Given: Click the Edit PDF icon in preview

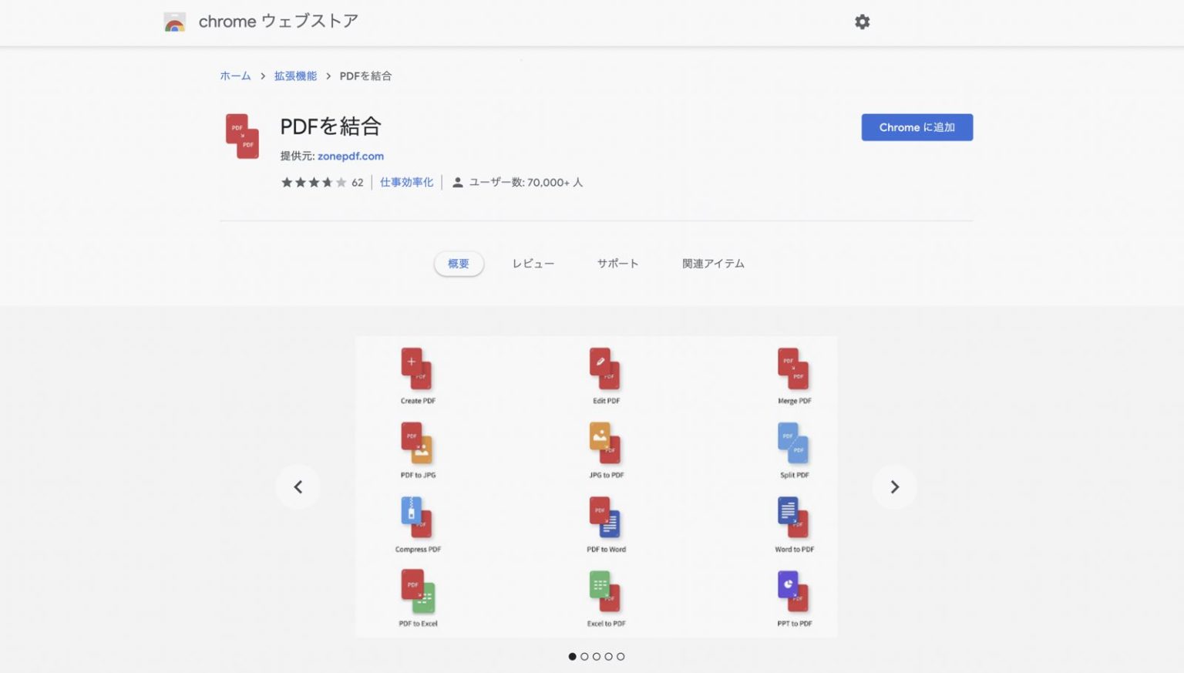Looking at the screenshot, I should click(x=605, y=369).
